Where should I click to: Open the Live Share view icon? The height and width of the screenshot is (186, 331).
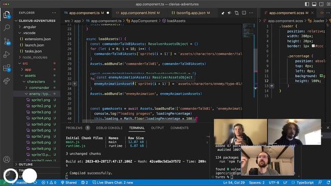click(7, 81)
